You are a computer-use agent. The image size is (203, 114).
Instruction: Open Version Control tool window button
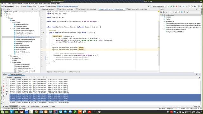point(34,106)
